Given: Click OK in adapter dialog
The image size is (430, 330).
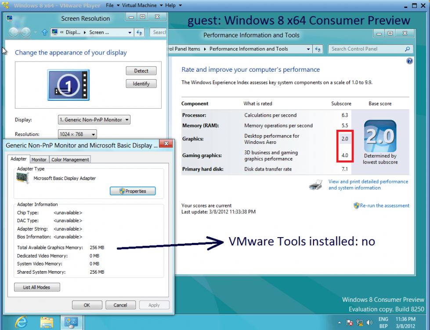Looking at the screenshot, I should (87, 305).
